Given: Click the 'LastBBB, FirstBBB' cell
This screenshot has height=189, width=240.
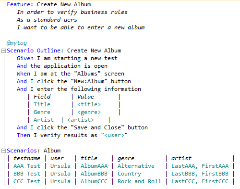Looking at the screenshot, I should (200, 174).
